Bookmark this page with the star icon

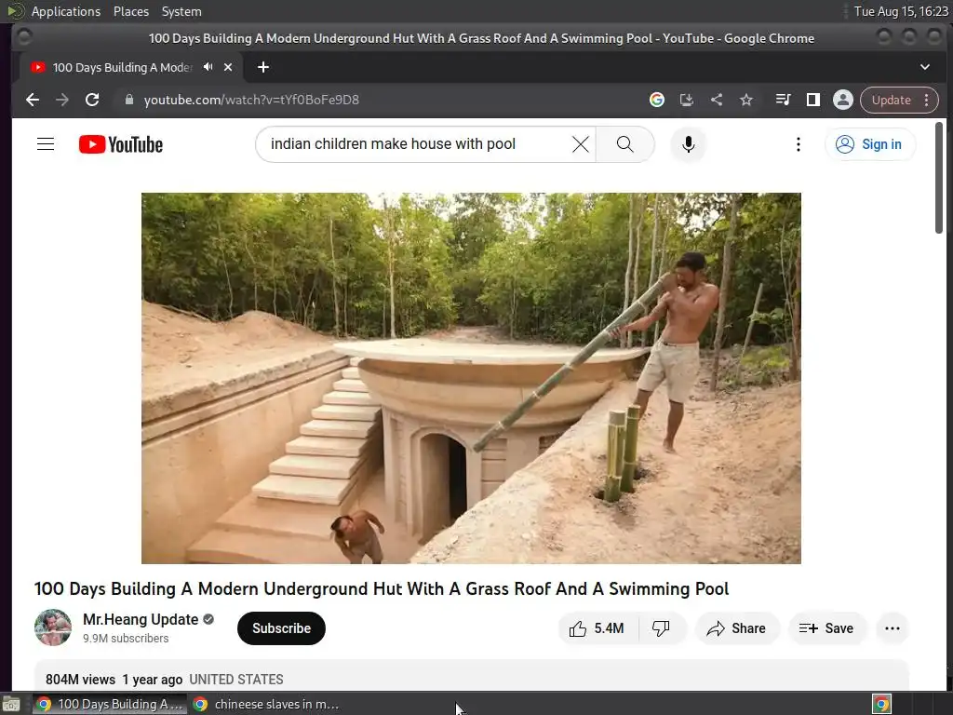click(746, 100)
